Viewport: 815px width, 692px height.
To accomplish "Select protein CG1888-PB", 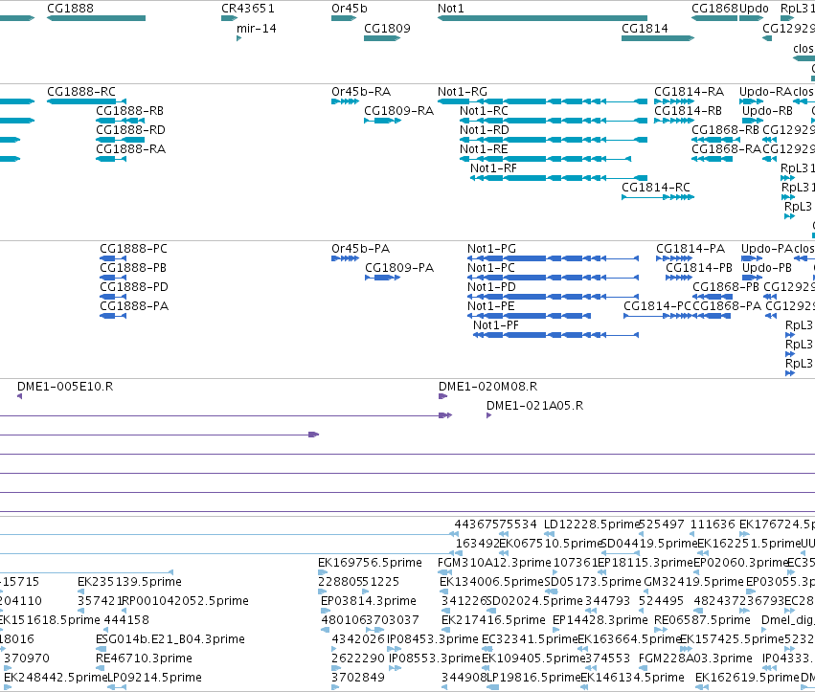I will 113,278.
